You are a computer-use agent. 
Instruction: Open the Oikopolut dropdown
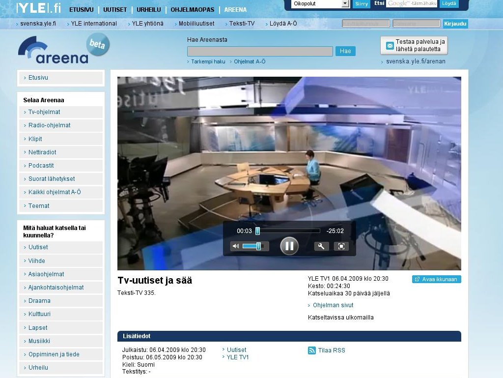[320, 4]
